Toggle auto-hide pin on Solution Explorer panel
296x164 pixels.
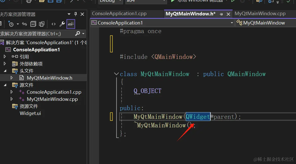76,14
